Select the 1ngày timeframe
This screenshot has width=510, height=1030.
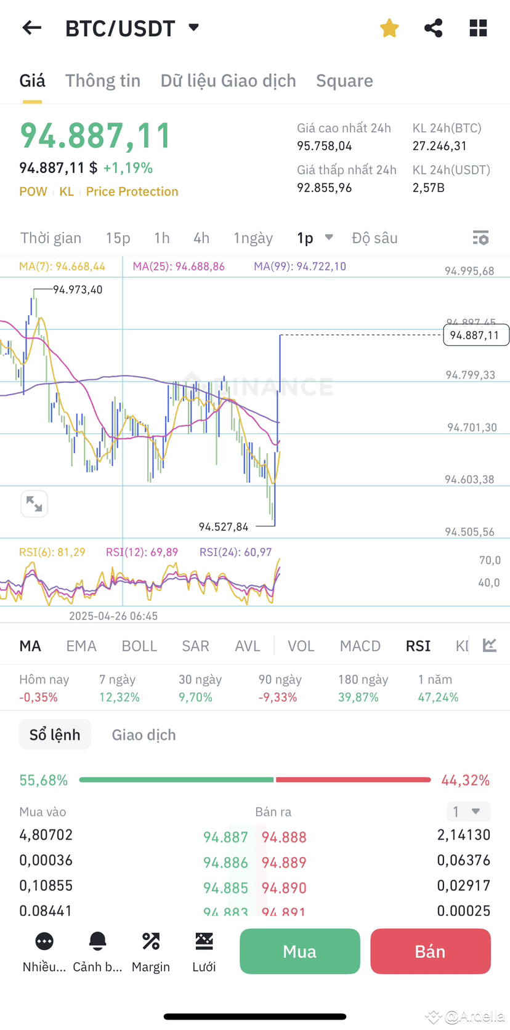tap(253, 238)
